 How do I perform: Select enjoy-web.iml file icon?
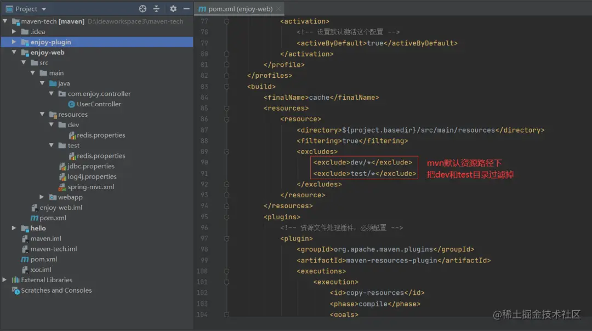click(35, 208)
